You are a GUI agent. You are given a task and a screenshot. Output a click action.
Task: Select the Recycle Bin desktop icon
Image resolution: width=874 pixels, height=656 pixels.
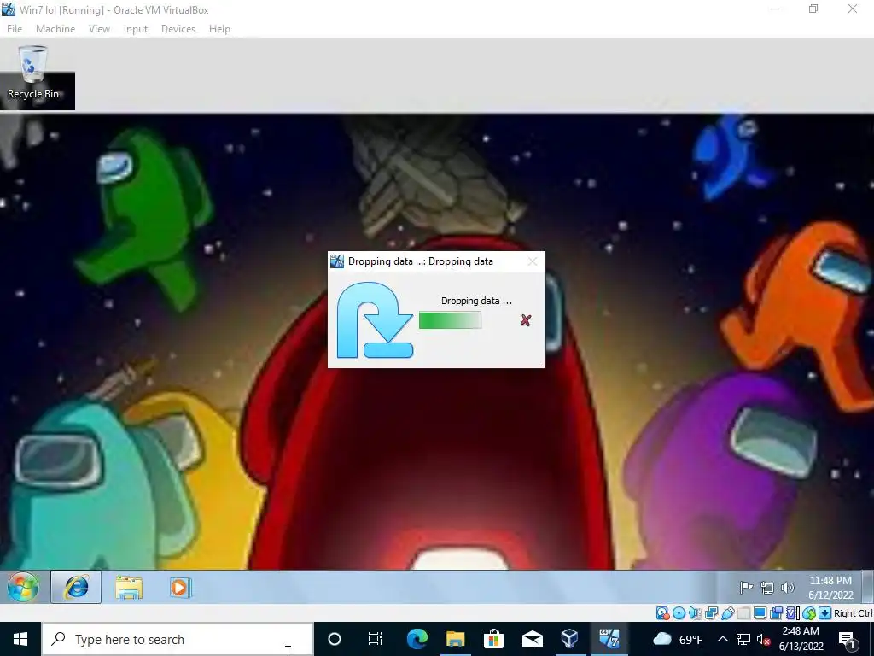point(33,73)
